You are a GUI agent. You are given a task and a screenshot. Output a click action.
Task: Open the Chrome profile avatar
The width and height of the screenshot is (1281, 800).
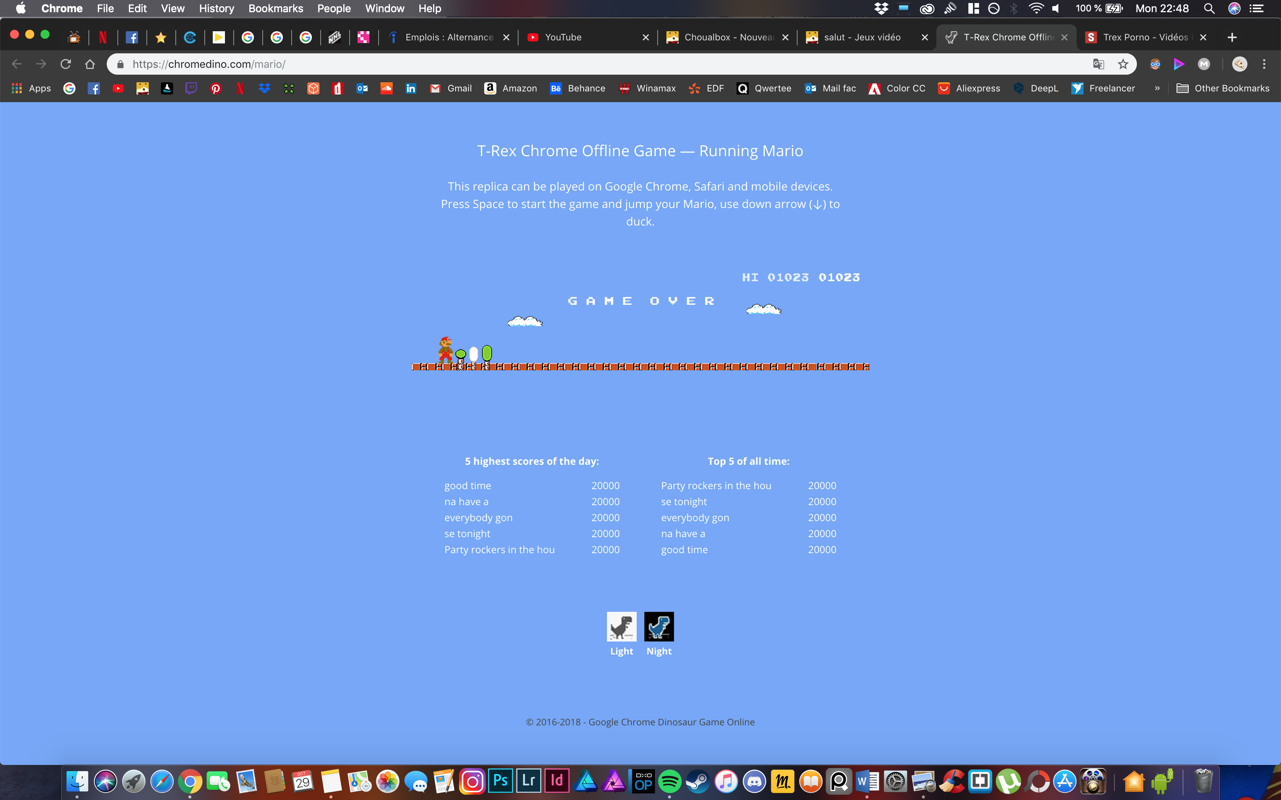[x=1239, y=64]
